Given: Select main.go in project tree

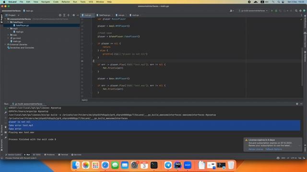Looking at the screenshot, I should (17, 42).
